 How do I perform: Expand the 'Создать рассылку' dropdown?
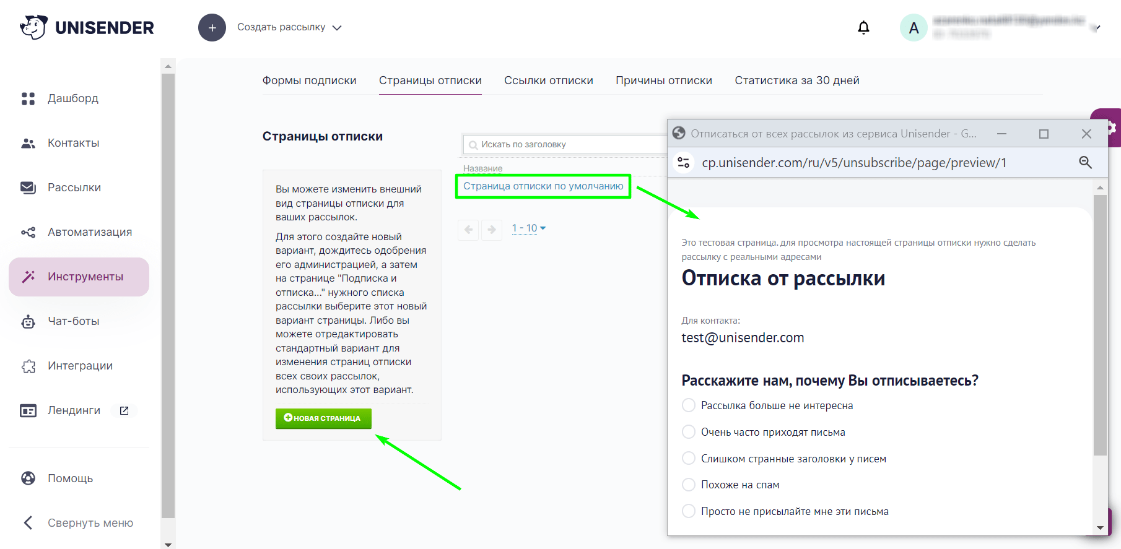point(289,27)
